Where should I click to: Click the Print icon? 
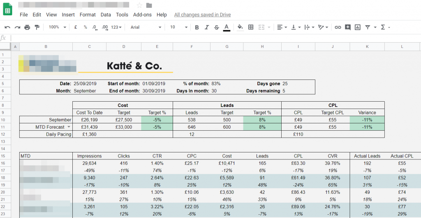point(27,27)
